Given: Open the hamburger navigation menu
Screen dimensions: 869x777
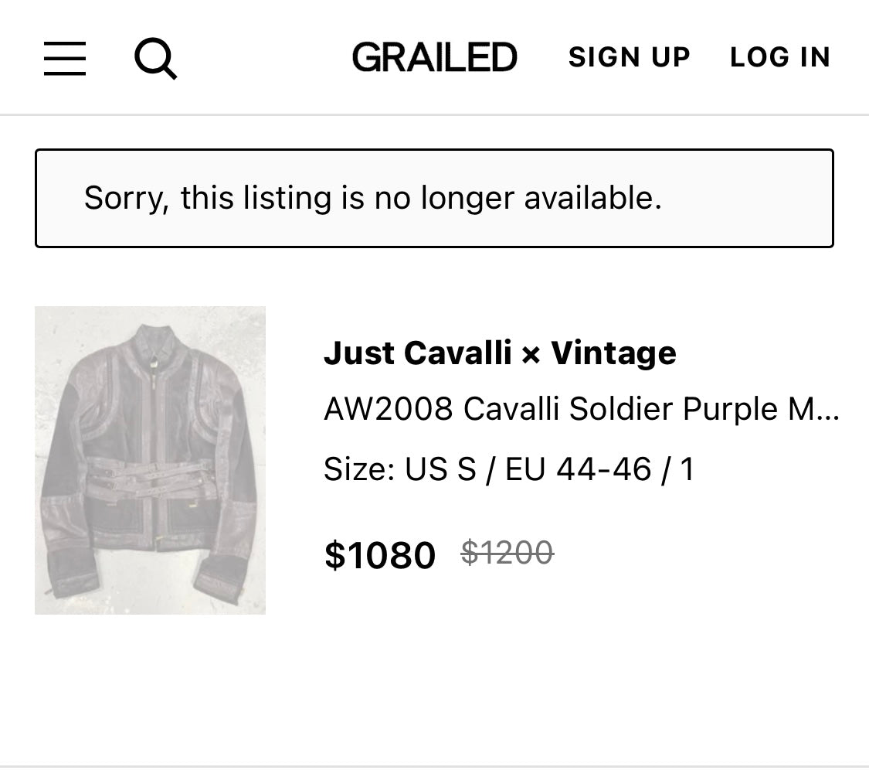Looking at the screenshot, I should click(65, 58).
